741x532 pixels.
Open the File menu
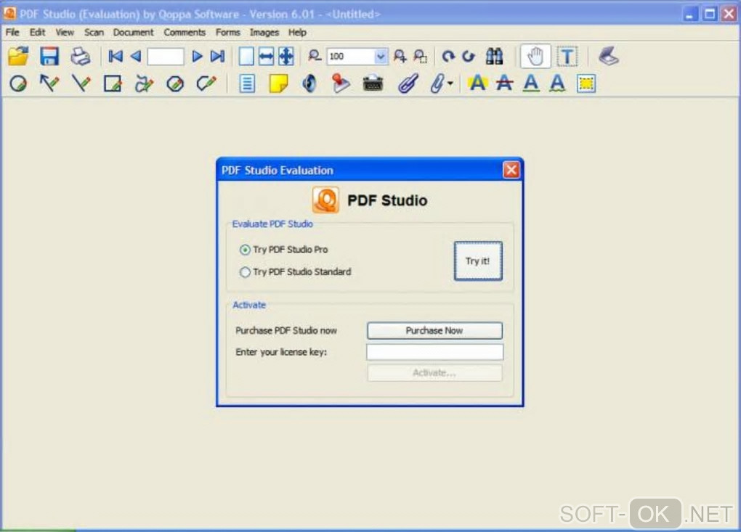click(x=13, y=32)
